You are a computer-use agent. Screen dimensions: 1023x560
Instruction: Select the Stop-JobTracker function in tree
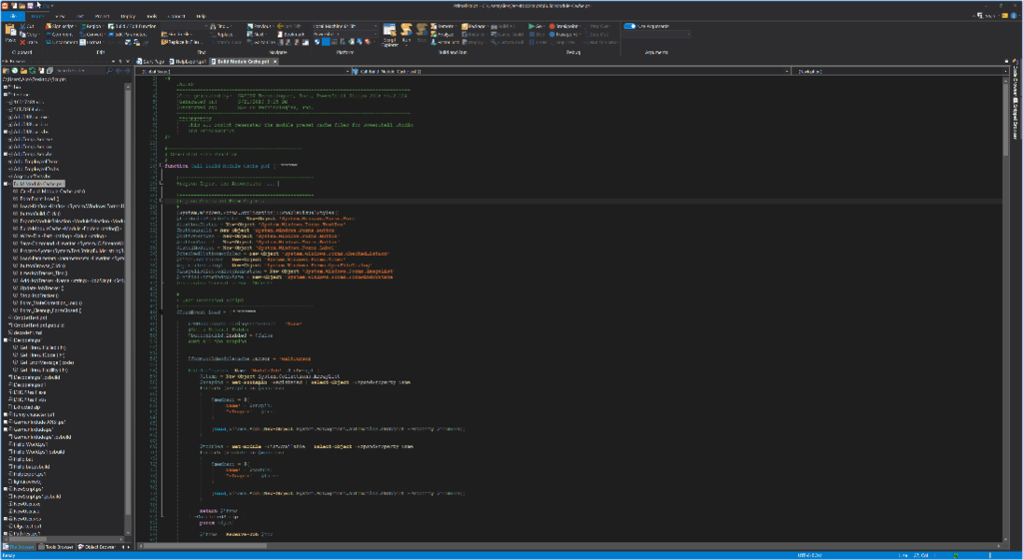39,295
